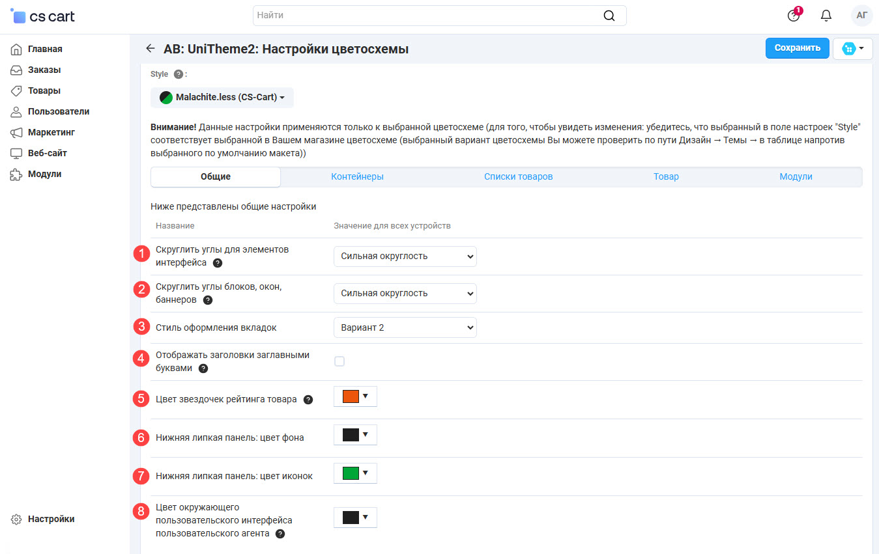Image resolution: width=879 pixels, height=554 pixels.
Task: Click the Сохранить button
Action: point(797,48)
